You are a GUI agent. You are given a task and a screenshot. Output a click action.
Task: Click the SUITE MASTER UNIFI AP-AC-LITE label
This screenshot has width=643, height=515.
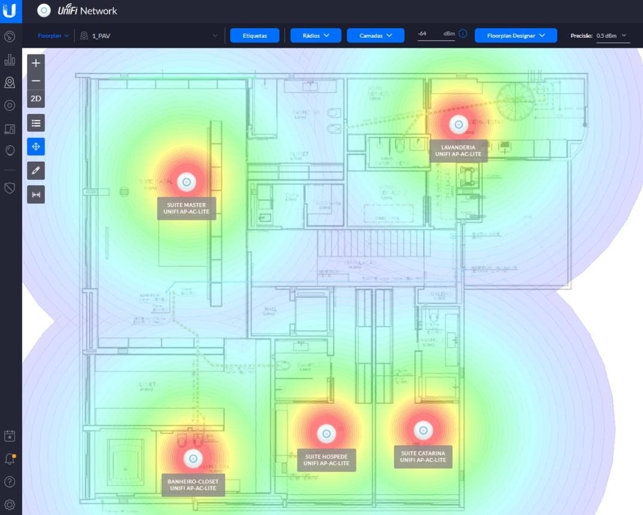coord(186,208)
